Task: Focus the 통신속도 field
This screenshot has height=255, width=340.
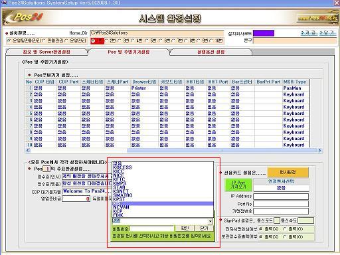Action: 305,220
